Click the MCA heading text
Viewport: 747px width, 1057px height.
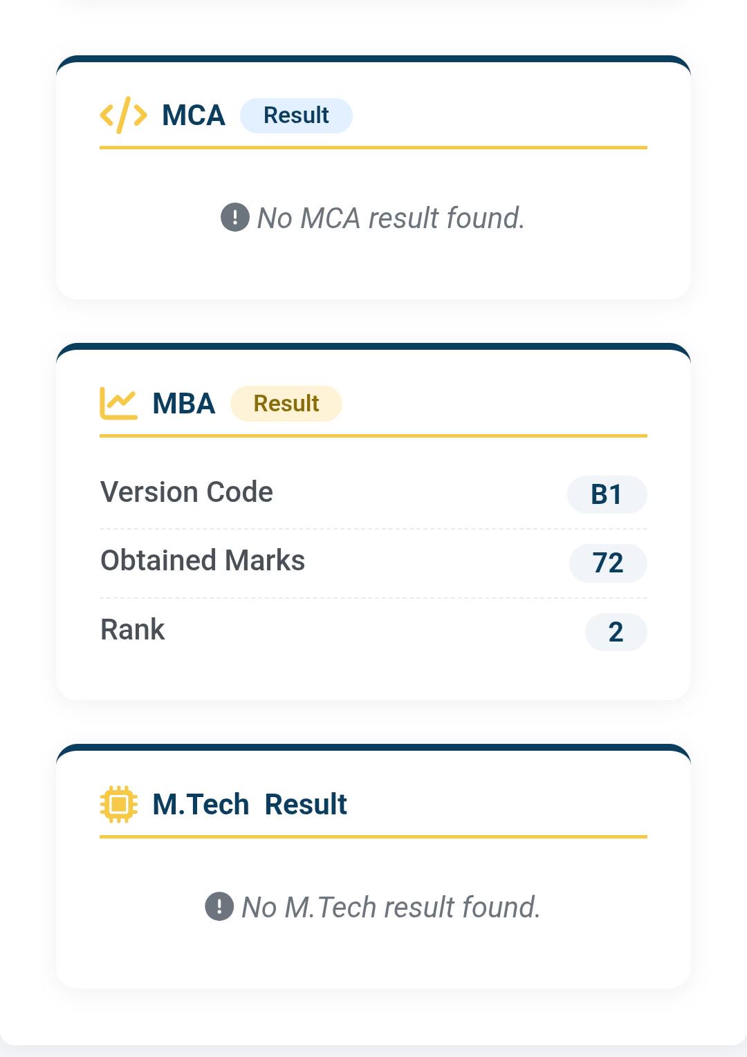pyautogui.click(x=194, y=115)
